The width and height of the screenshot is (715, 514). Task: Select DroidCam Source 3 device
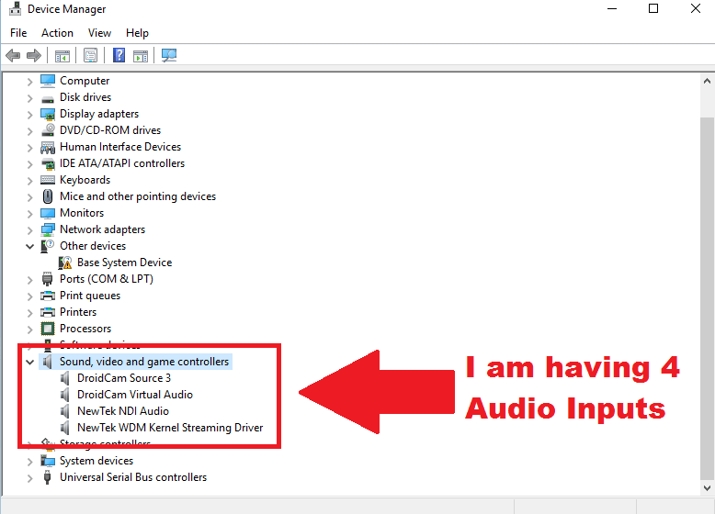click(x=124, y=378)
